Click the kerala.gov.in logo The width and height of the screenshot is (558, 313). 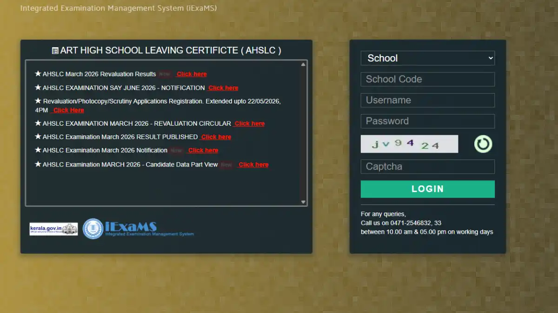tap(54, 229)
